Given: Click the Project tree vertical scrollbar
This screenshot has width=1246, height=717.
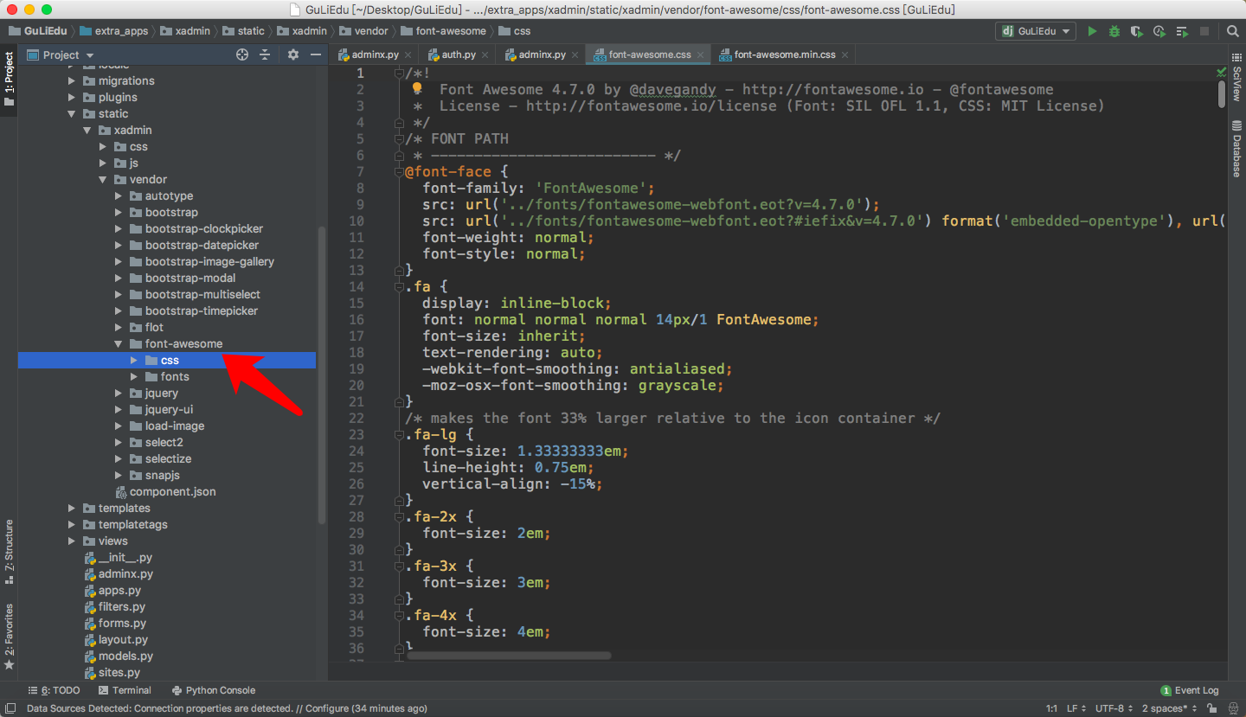Looking at the screenshot, I should [x=322, y=375].
